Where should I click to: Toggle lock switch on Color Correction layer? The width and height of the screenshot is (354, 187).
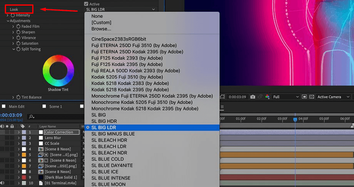tap(12, 132)
